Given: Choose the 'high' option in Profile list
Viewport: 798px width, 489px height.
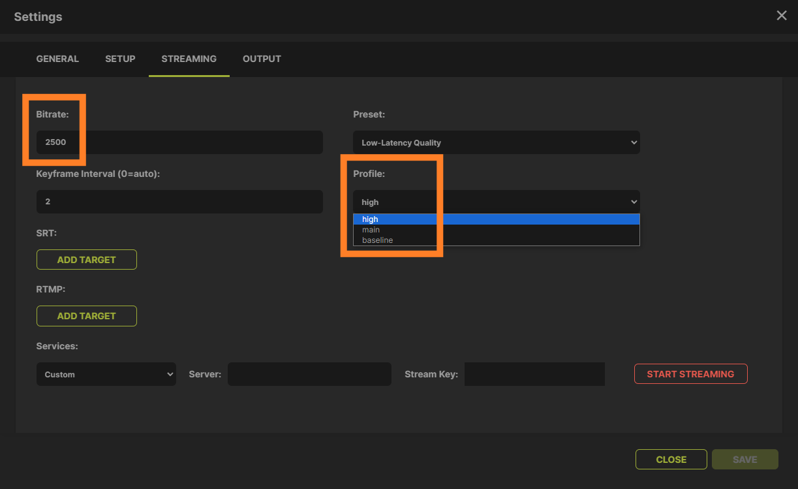Looking at the screenshot, I should tap(497, 219).
